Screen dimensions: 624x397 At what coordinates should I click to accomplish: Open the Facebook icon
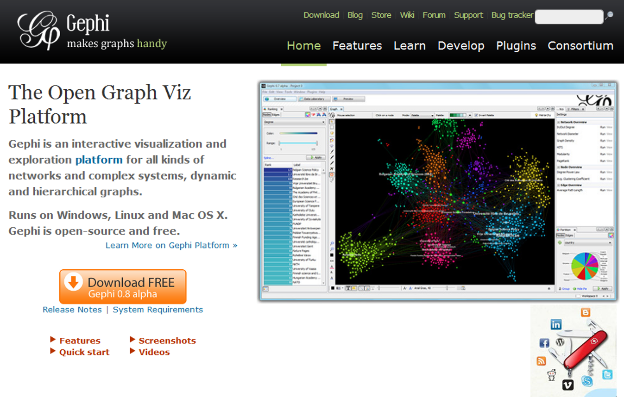(544, 343)
